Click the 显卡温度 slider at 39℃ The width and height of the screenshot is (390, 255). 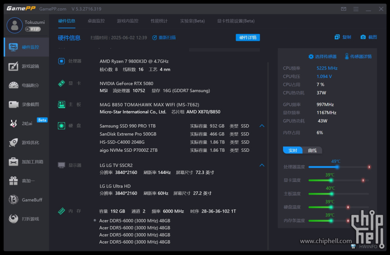point(331,180)
